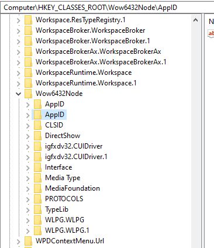Image resolution: width=214 pixels, height=248 pixels.
Task: Expand the highlighted AppID key
Action: [28, 115]
